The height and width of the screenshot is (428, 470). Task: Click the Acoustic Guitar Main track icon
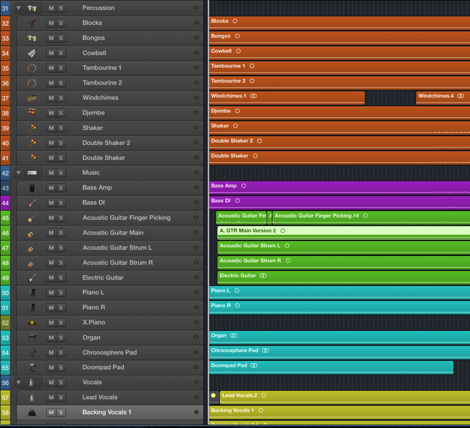32,233
